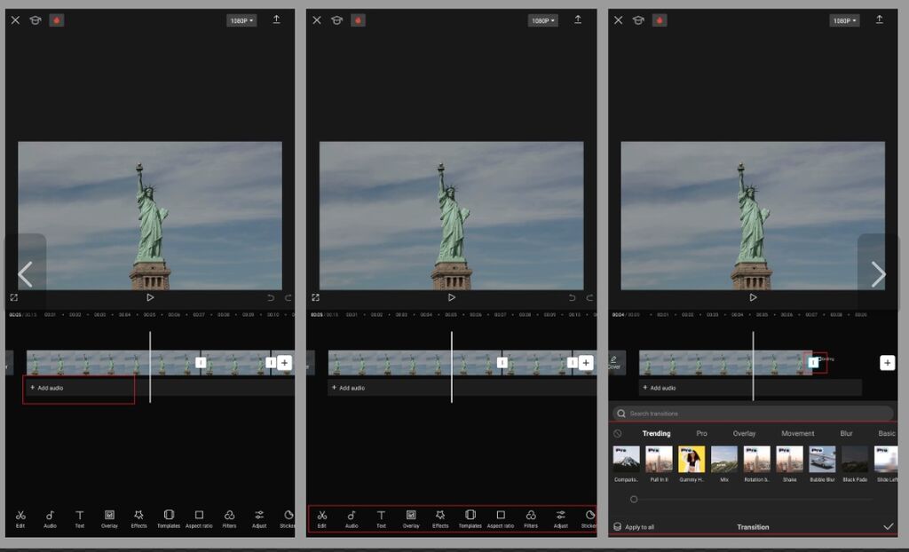The height and width of the screenshot is (552, 909).
Task: Open Filters in the second screen toolbar
Action: click(531, 518)
